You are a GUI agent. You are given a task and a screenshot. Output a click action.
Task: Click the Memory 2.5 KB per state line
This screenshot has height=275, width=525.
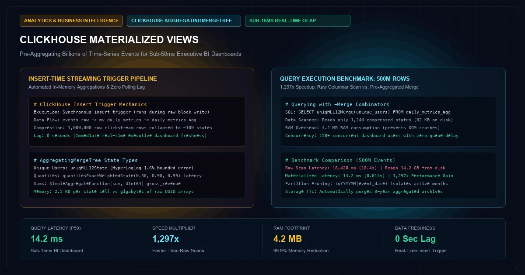pyautogui.click(x=114, y=192)
